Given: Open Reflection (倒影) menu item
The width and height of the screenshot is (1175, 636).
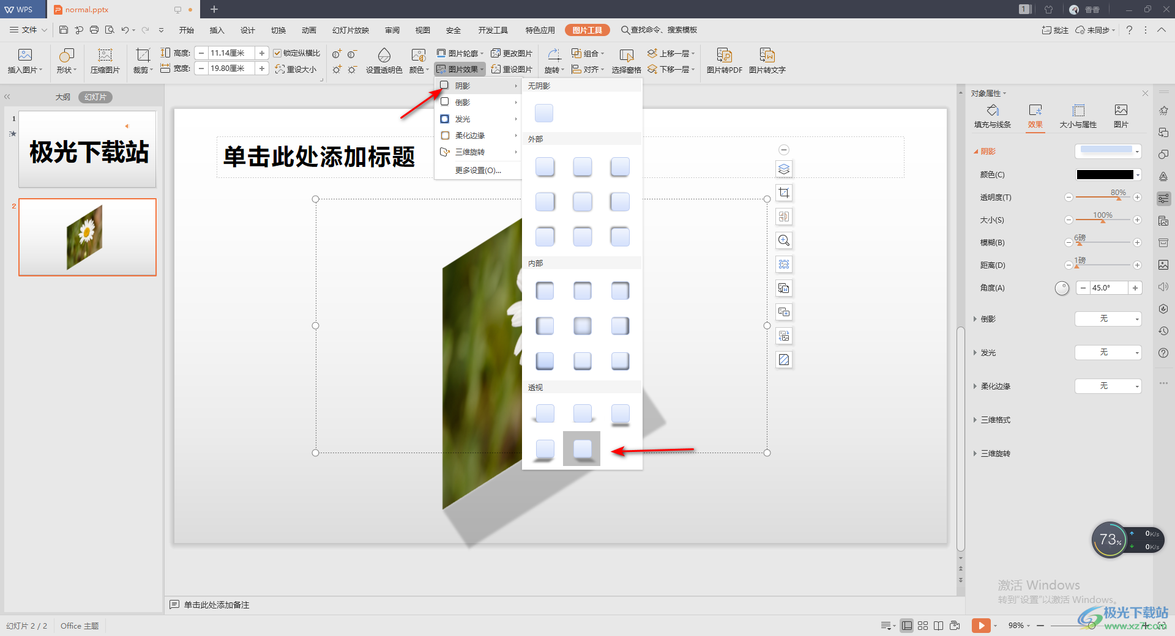Looking at the screenshot, I should tap(479, 102).
